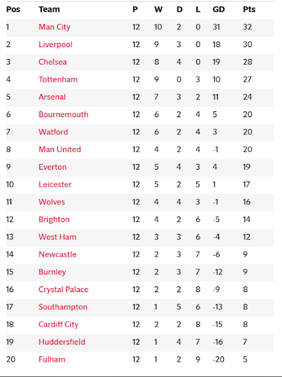Click the Newcastle team name
This screenshot has height=377, width=282.
[x=57, y=254]
